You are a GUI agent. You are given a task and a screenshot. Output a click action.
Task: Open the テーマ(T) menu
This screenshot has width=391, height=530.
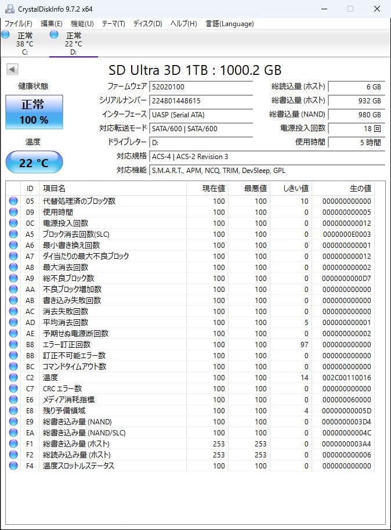click(114, 24)
